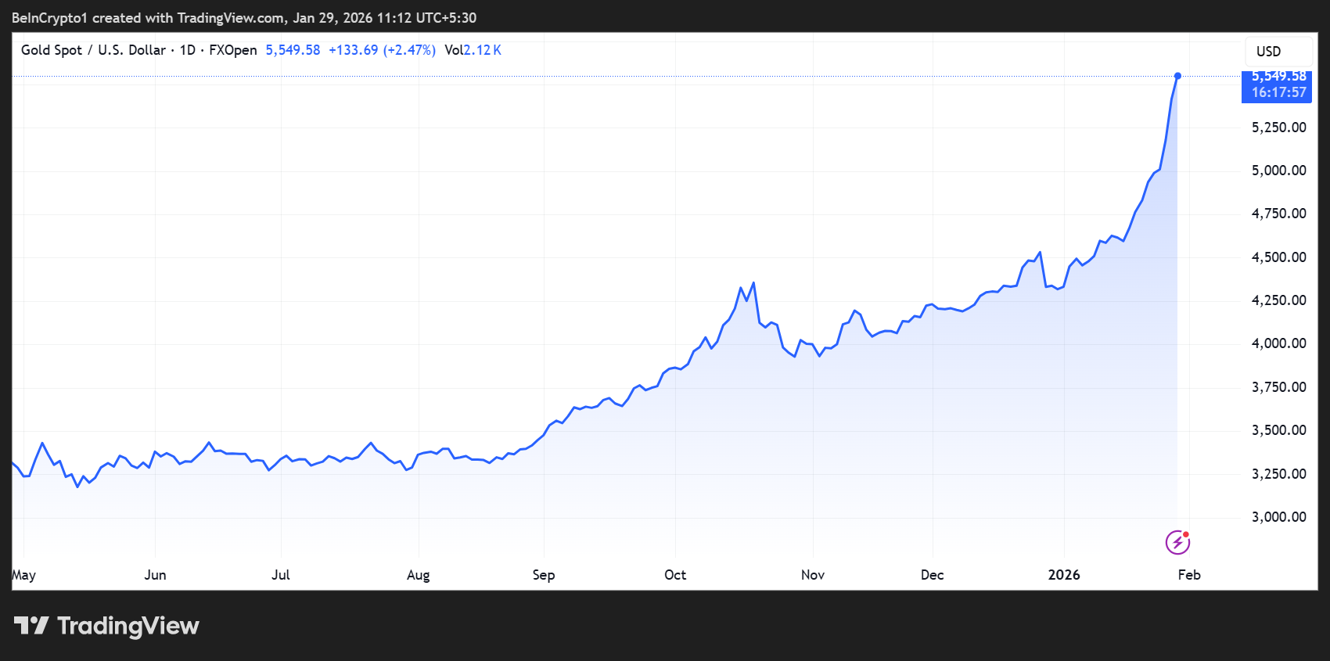This screenshot has height=661, width=1330.
Task: Click the purple lightning bolt icon
Action: [1177, 542]
